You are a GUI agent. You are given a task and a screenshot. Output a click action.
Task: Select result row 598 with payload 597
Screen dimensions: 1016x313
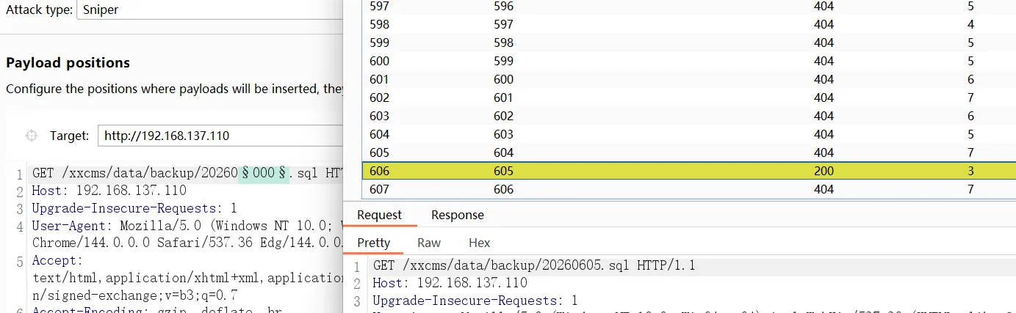[x=689, y=24]
